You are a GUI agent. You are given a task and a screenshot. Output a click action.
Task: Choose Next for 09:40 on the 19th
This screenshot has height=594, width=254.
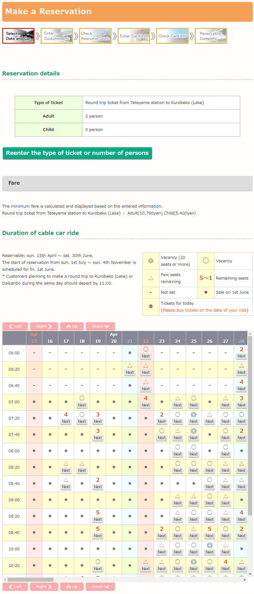(98, 536)
